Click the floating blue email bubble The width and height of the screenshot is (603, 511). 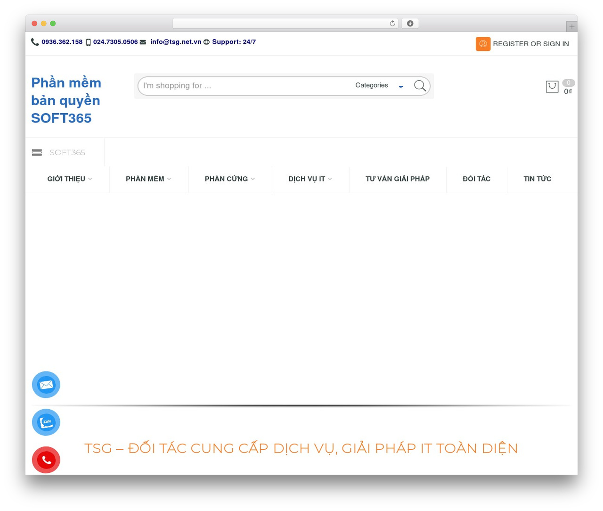coord(46,385)
